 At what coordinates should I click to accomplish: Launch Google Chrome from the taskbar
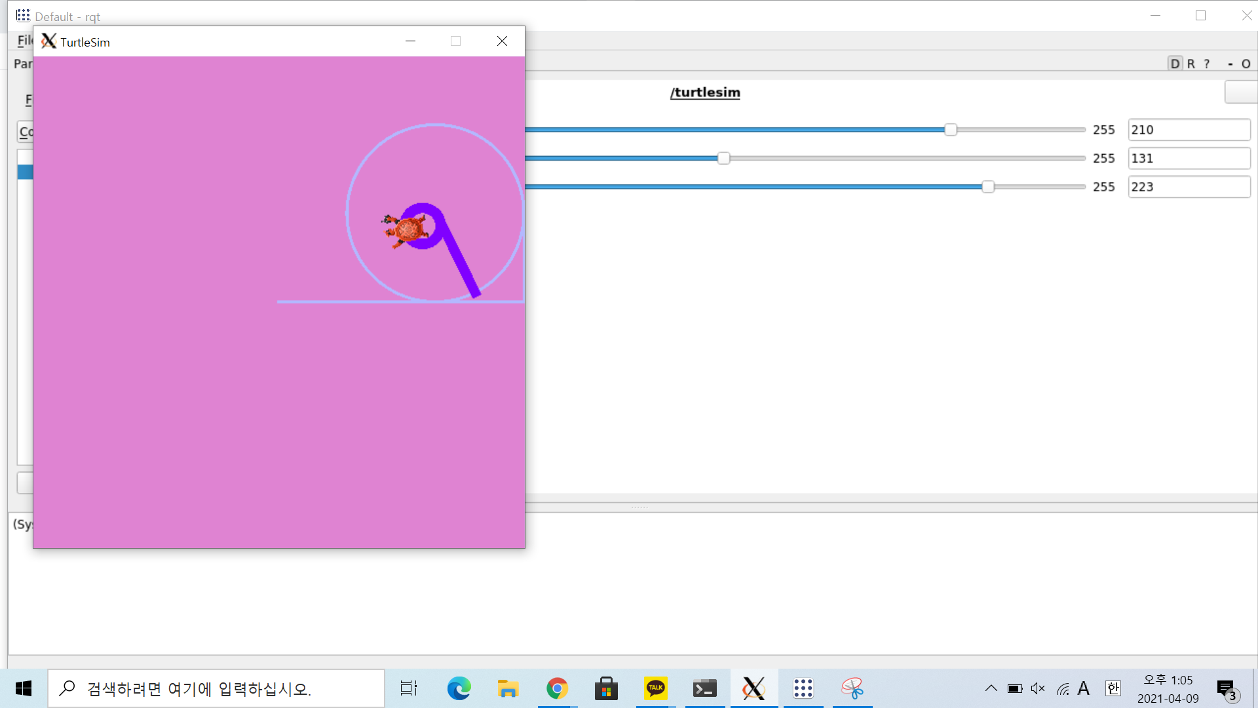tap(558, 688)
